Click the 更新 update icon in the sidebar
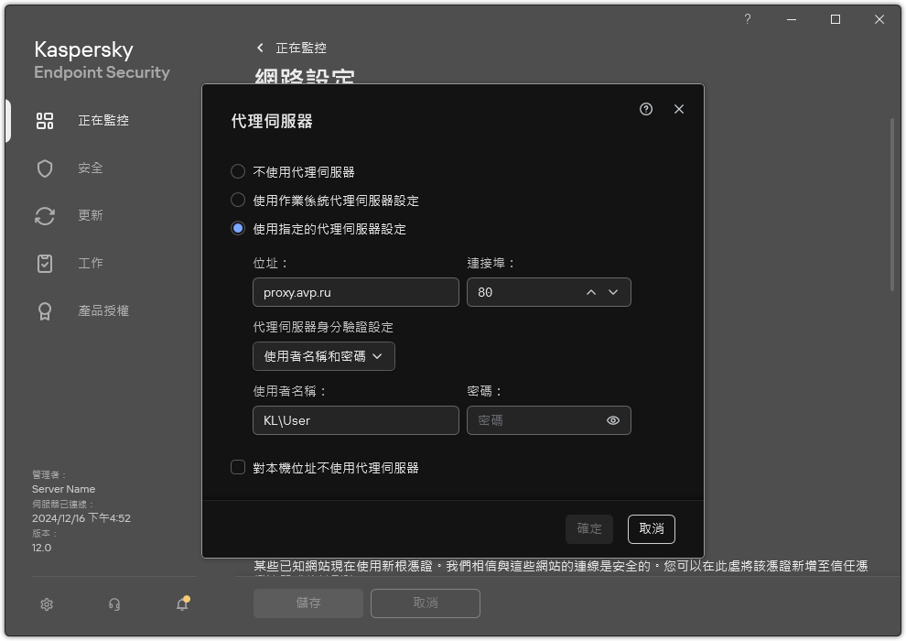This screenshot has width=906, height=641. pos(44,215)
